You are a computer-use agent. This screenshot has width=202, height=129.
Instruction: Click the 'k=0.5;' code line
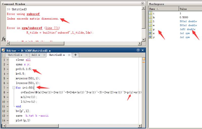point(21,74)
